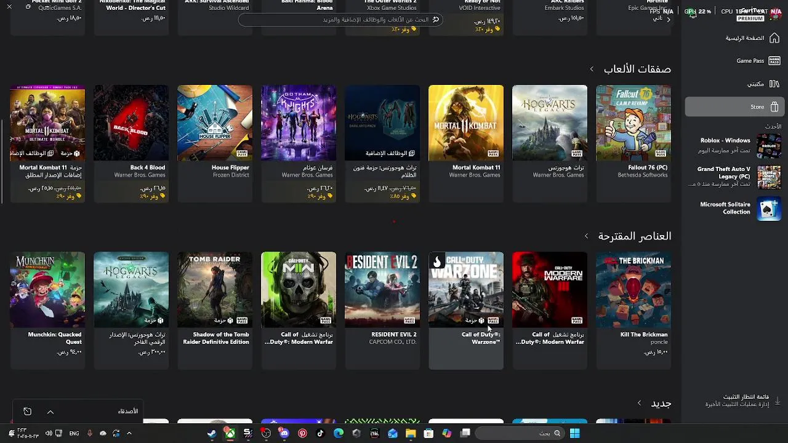Viewport: 788px width, 443px height.
Task: Click the Xbox app icon in the taskbar
Action: tap(230, 434)
